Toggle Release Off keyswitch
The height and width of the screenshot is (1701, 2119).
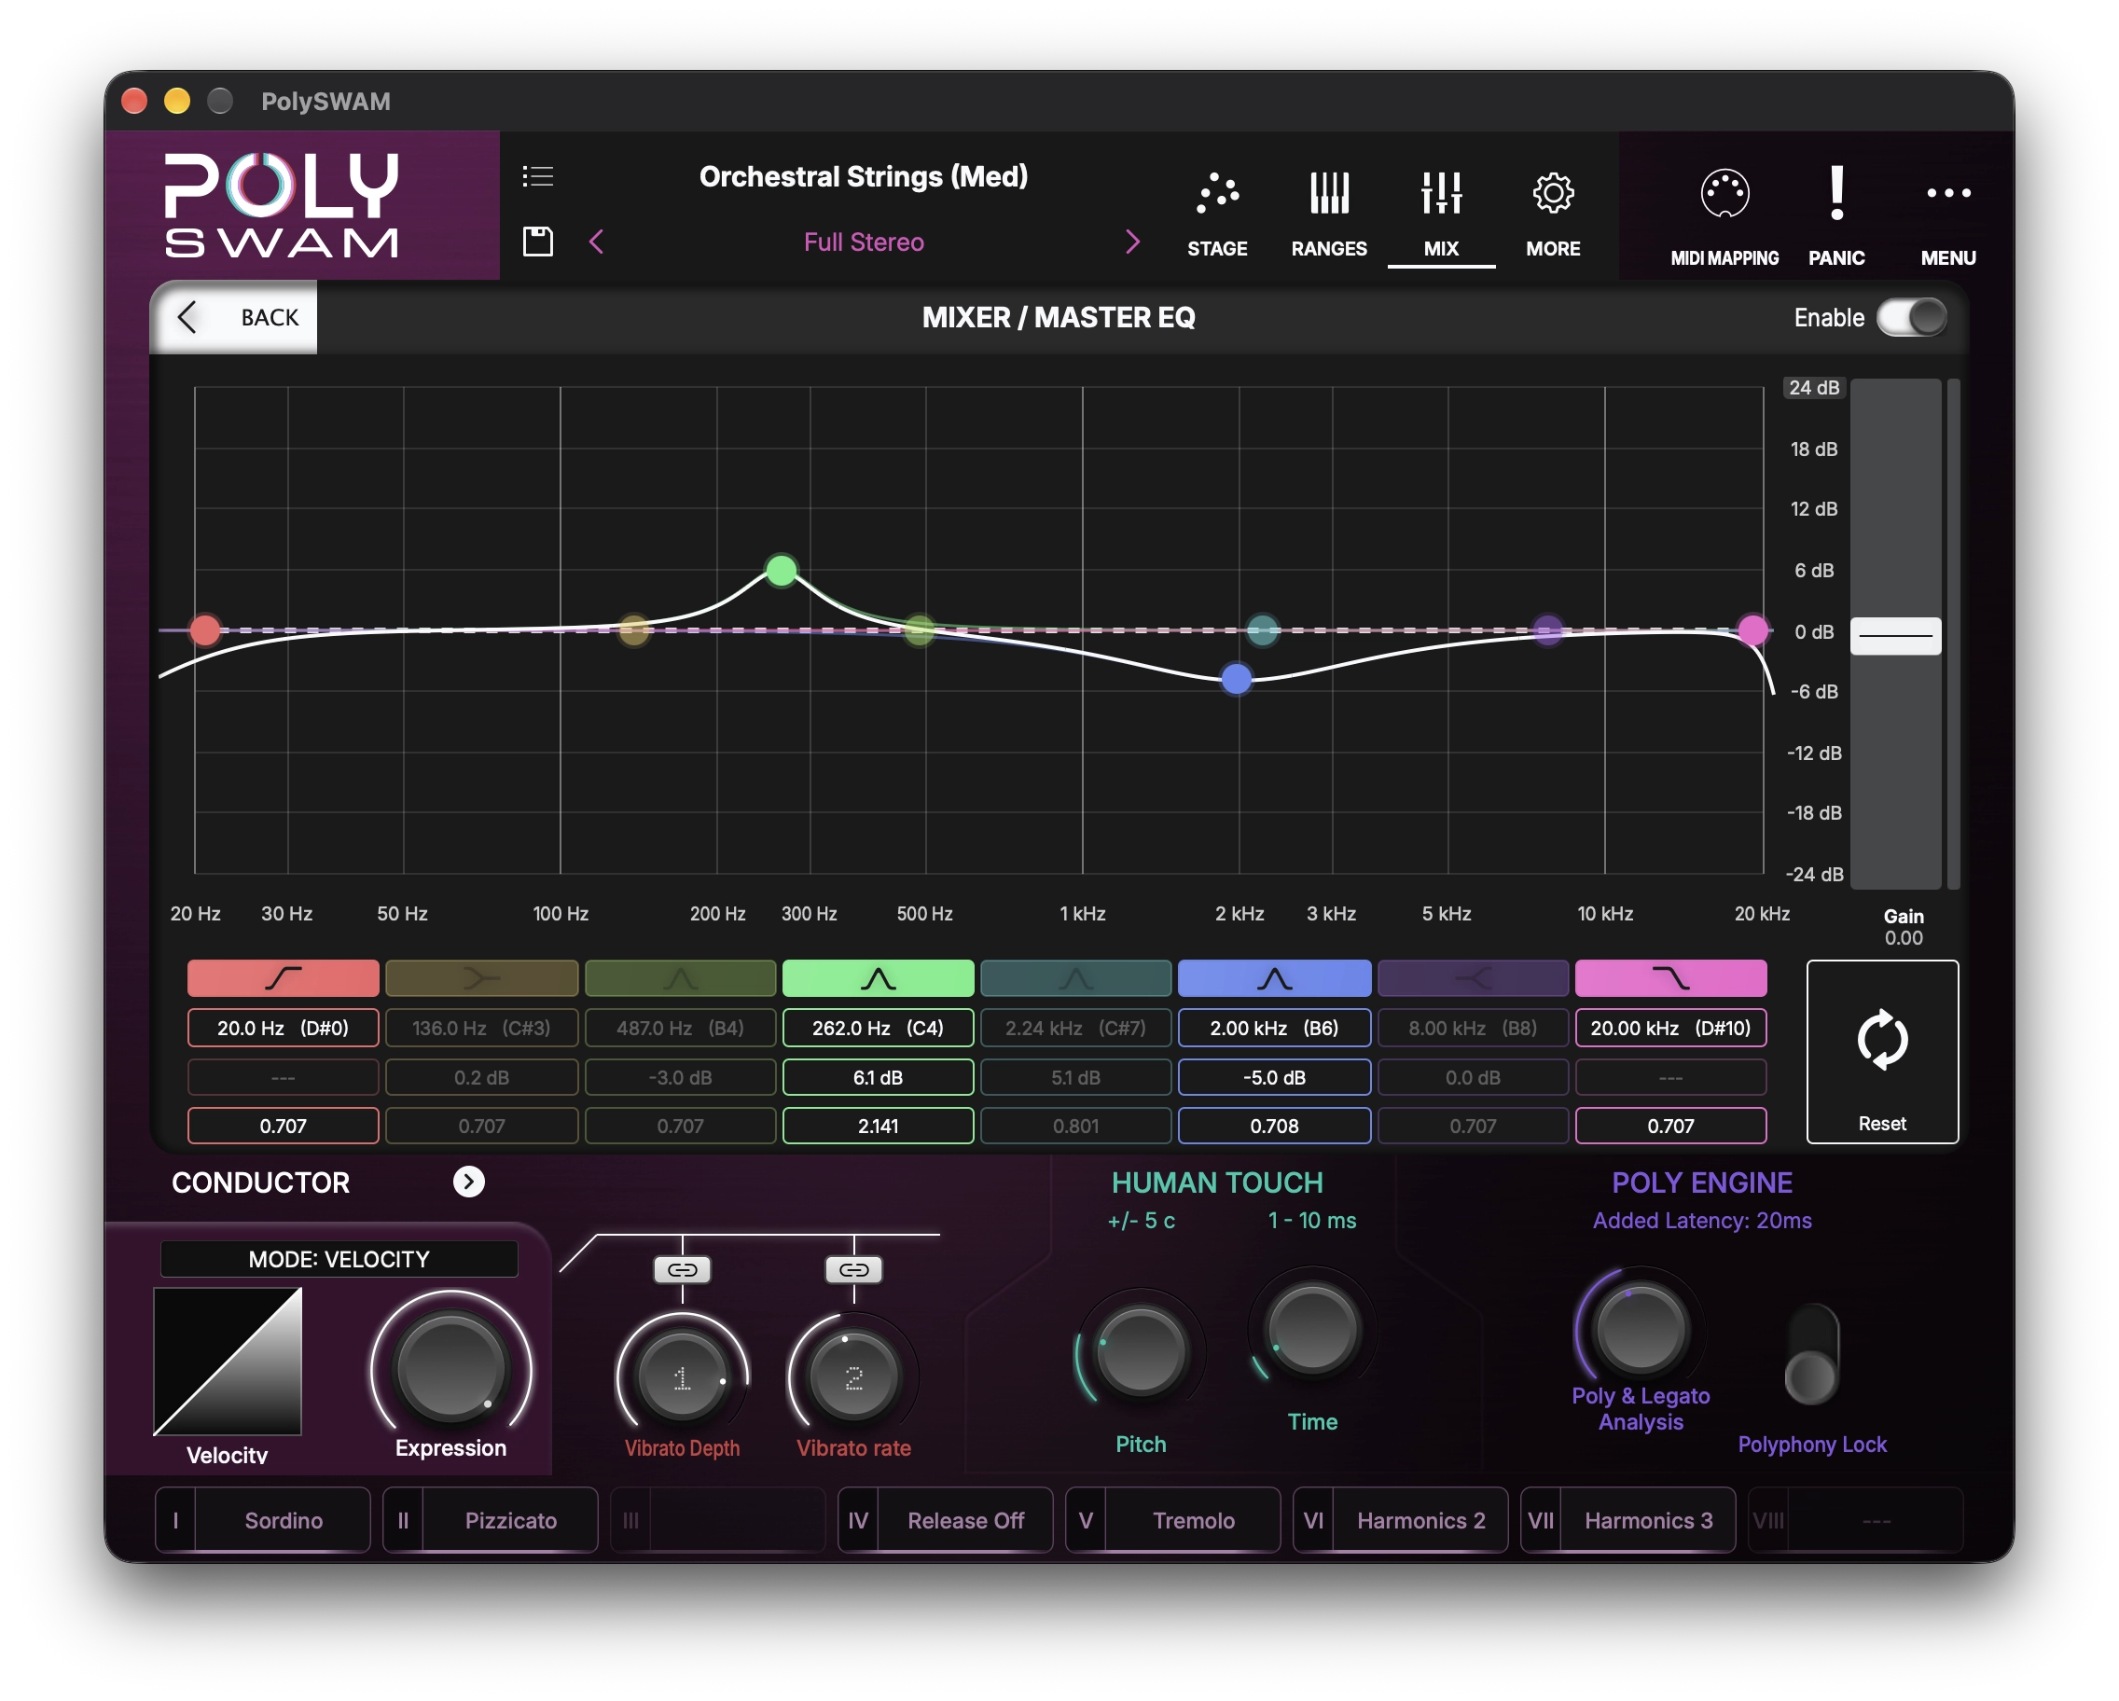pos(945,1520)
